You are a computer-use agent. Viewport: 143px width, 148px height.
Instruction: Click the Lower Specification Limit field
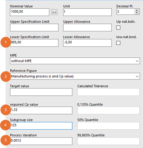[34, 43]
